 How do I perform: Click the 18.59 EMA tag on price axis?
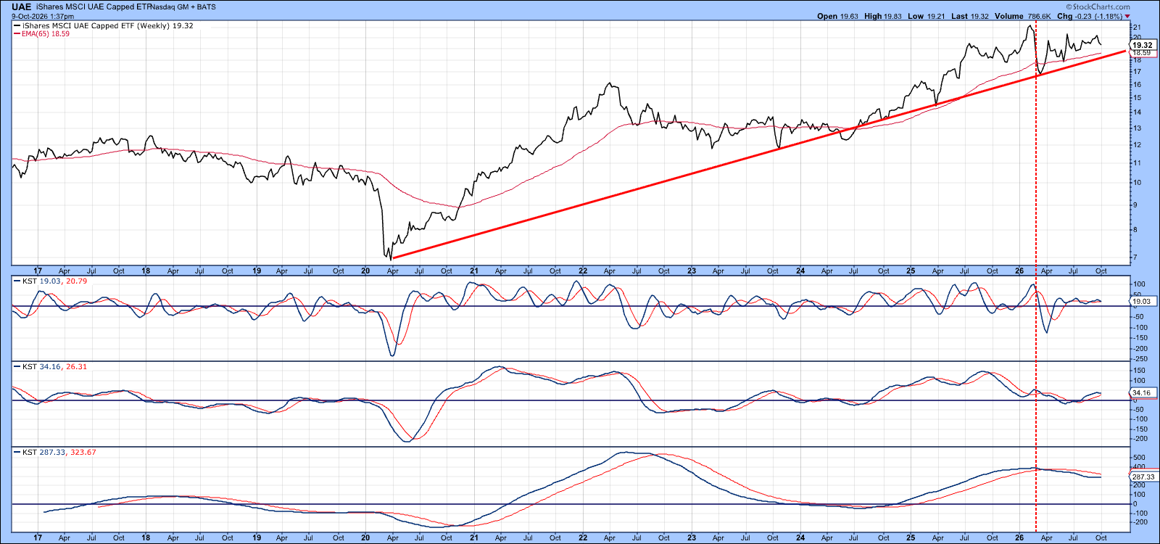click(1142, 53)
